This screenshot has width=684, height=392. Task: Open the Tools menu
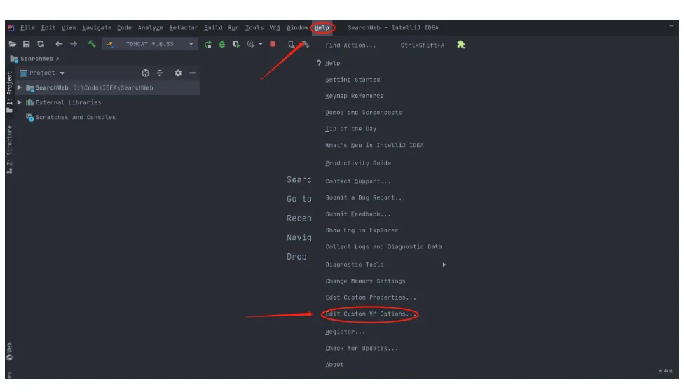254,27
